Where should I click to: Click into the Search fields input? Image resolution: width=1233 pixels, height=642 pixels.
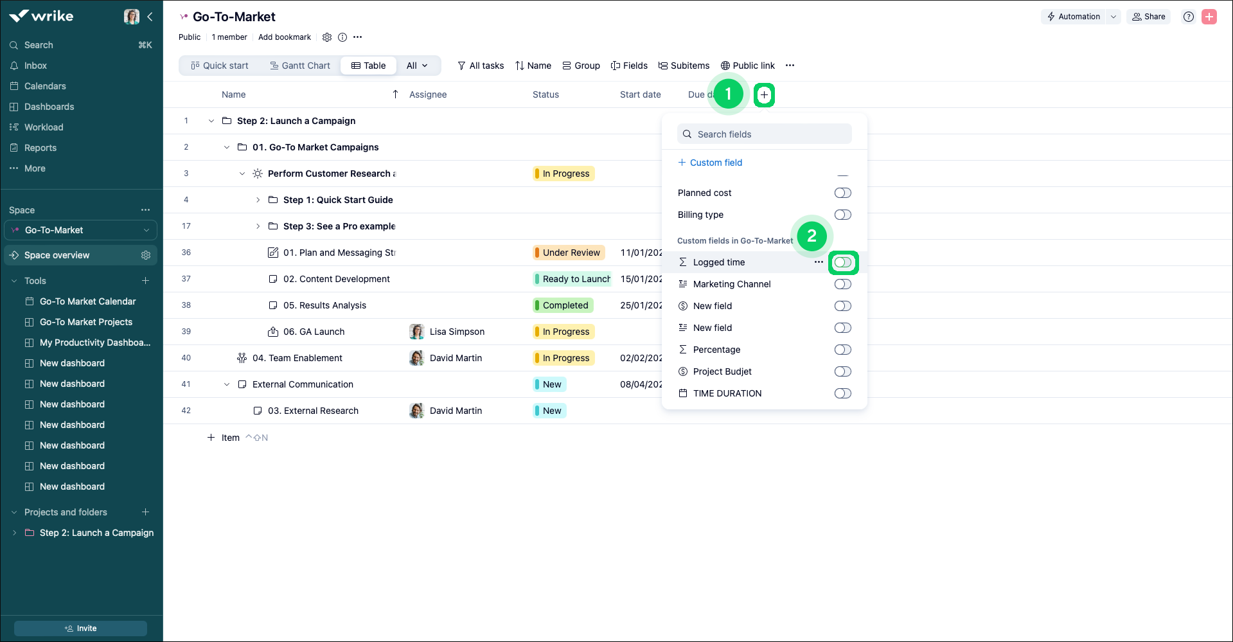tap(765, 134)
